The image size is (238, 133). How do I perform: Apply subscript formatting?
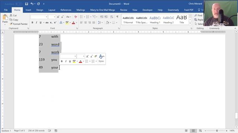click(x=51, y=23)
